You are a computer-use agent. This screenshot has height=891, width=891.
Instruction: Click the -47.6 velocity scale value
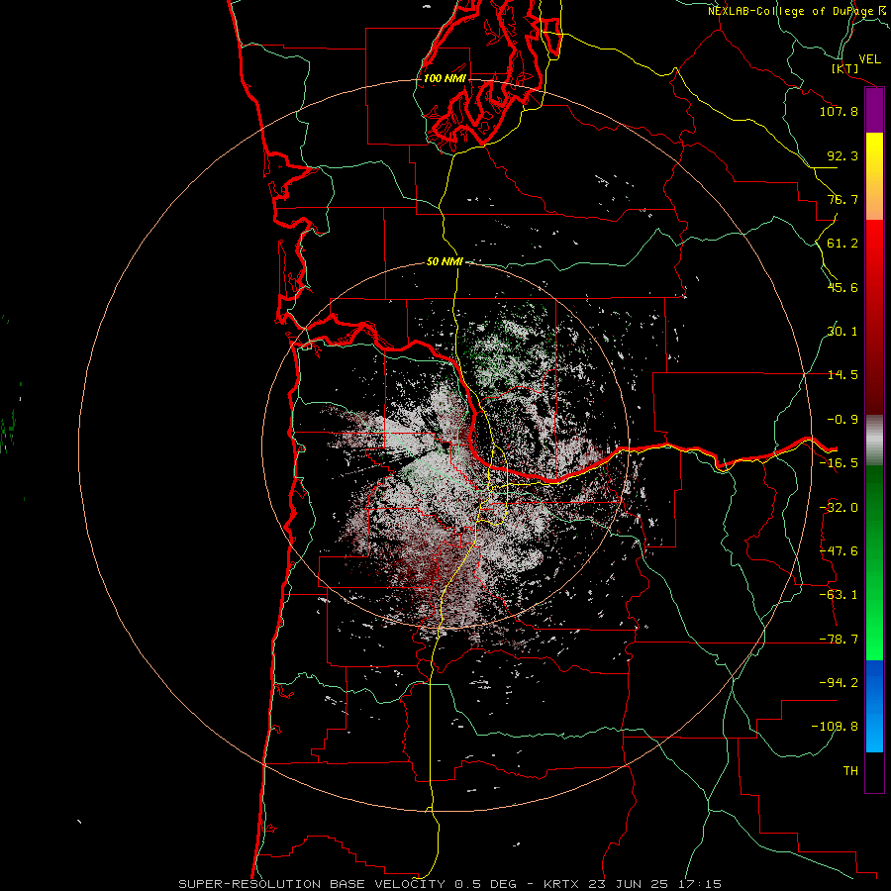[x=839, y=551]
